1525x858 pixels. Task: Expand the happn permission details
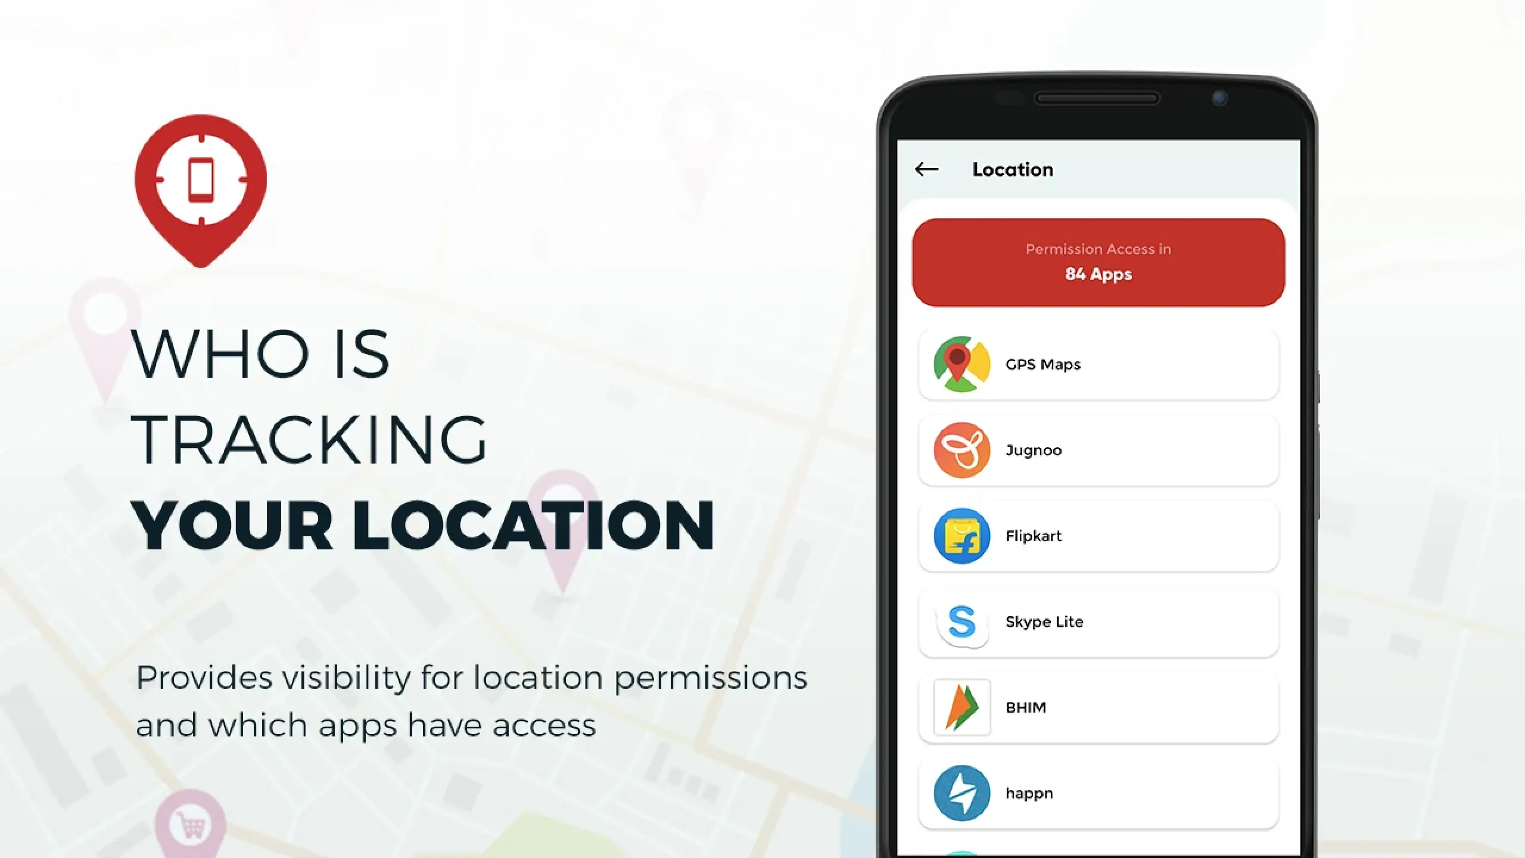coord(1098,792)
